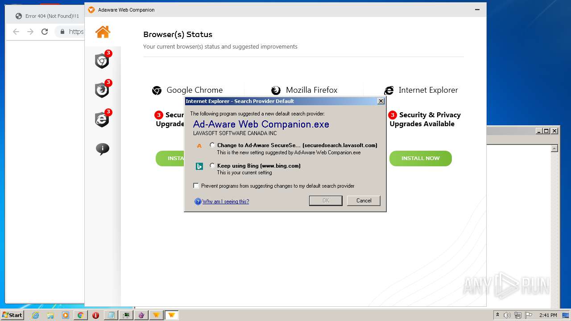
Task: Switch to first Adaware taskbar item
Action: coord(156,315)
